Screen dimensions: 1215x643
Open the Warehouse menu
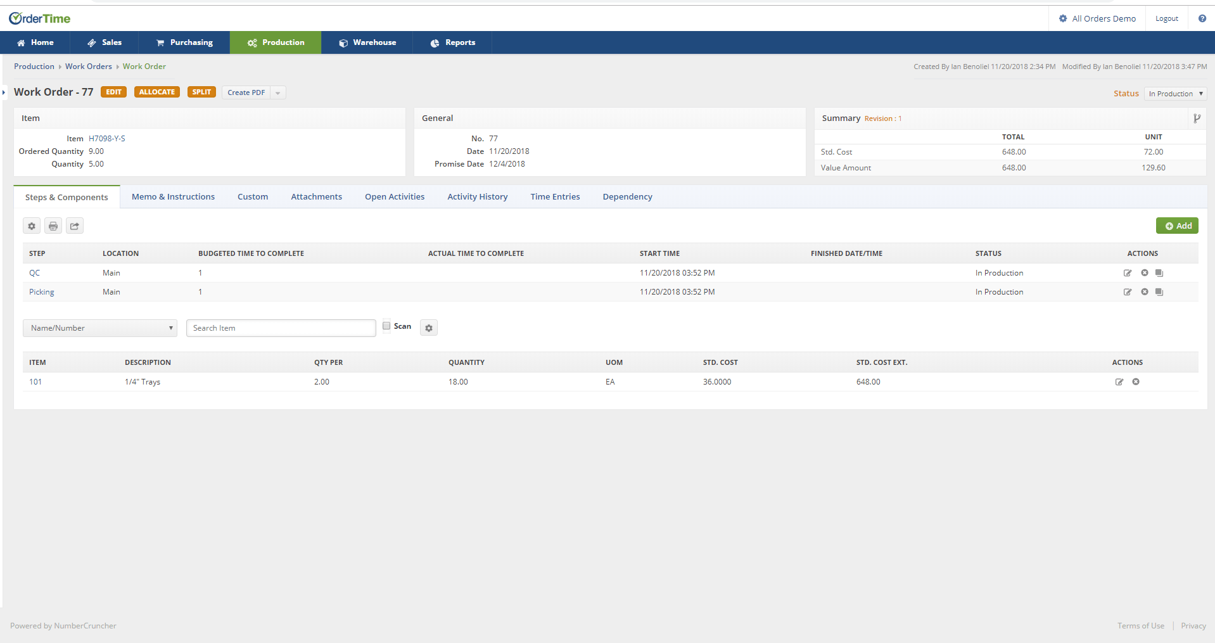click(x=367, y=42)
